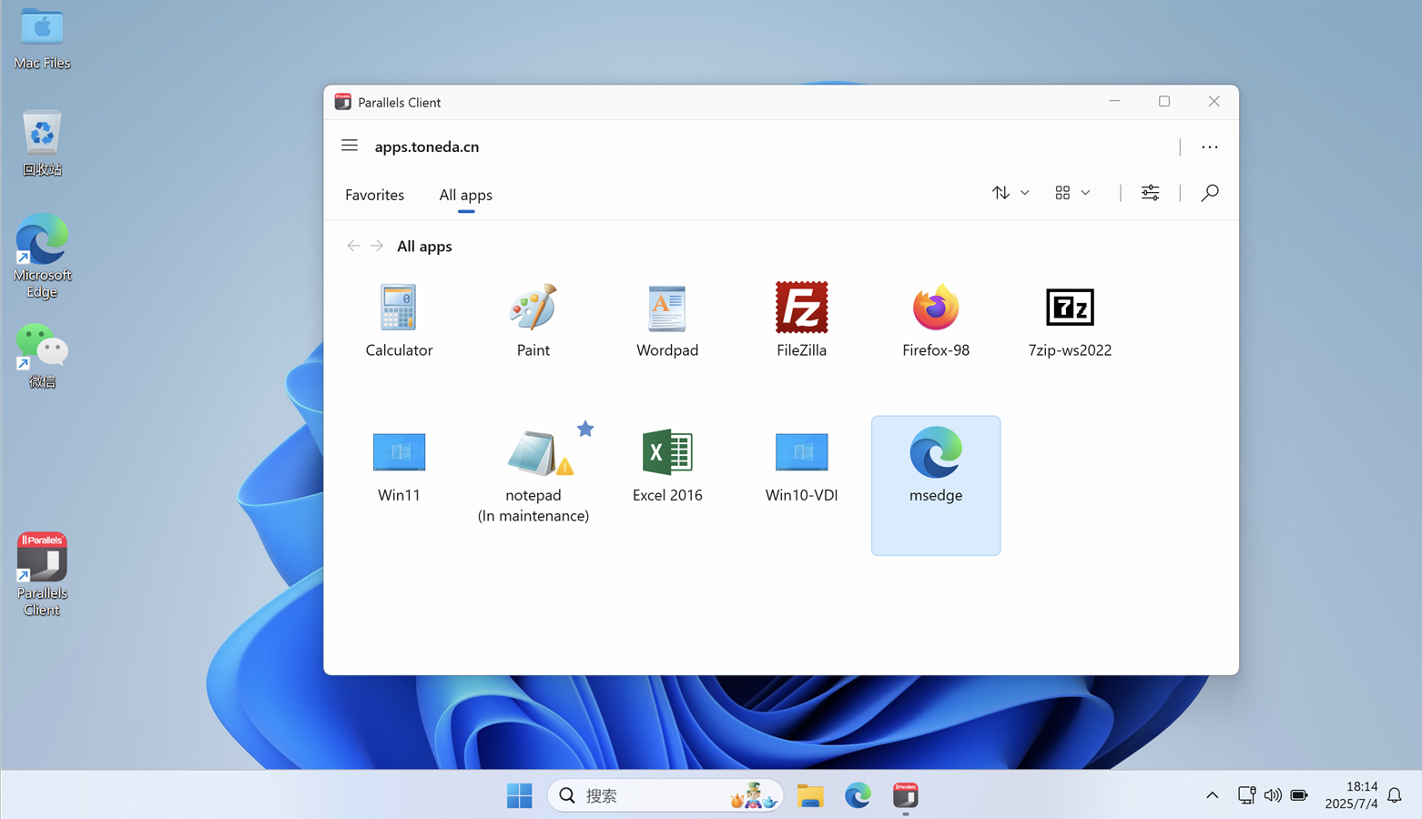Expand the sort order dropdown

pos(1011,193)
